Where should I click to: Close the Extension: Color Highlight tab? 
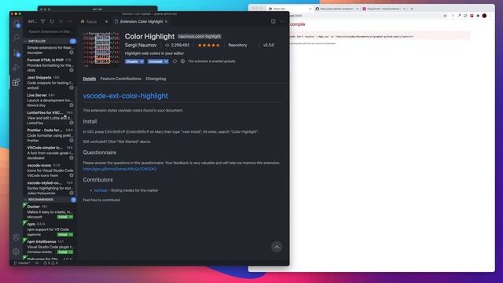point(166,21)
